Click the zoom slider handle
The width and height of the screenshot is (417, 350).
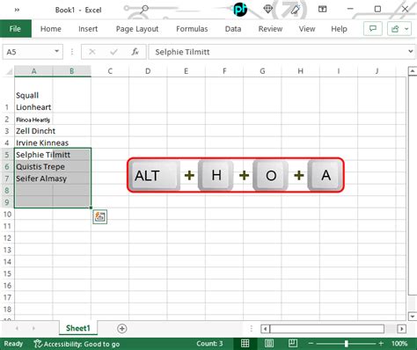click(347, 343)
